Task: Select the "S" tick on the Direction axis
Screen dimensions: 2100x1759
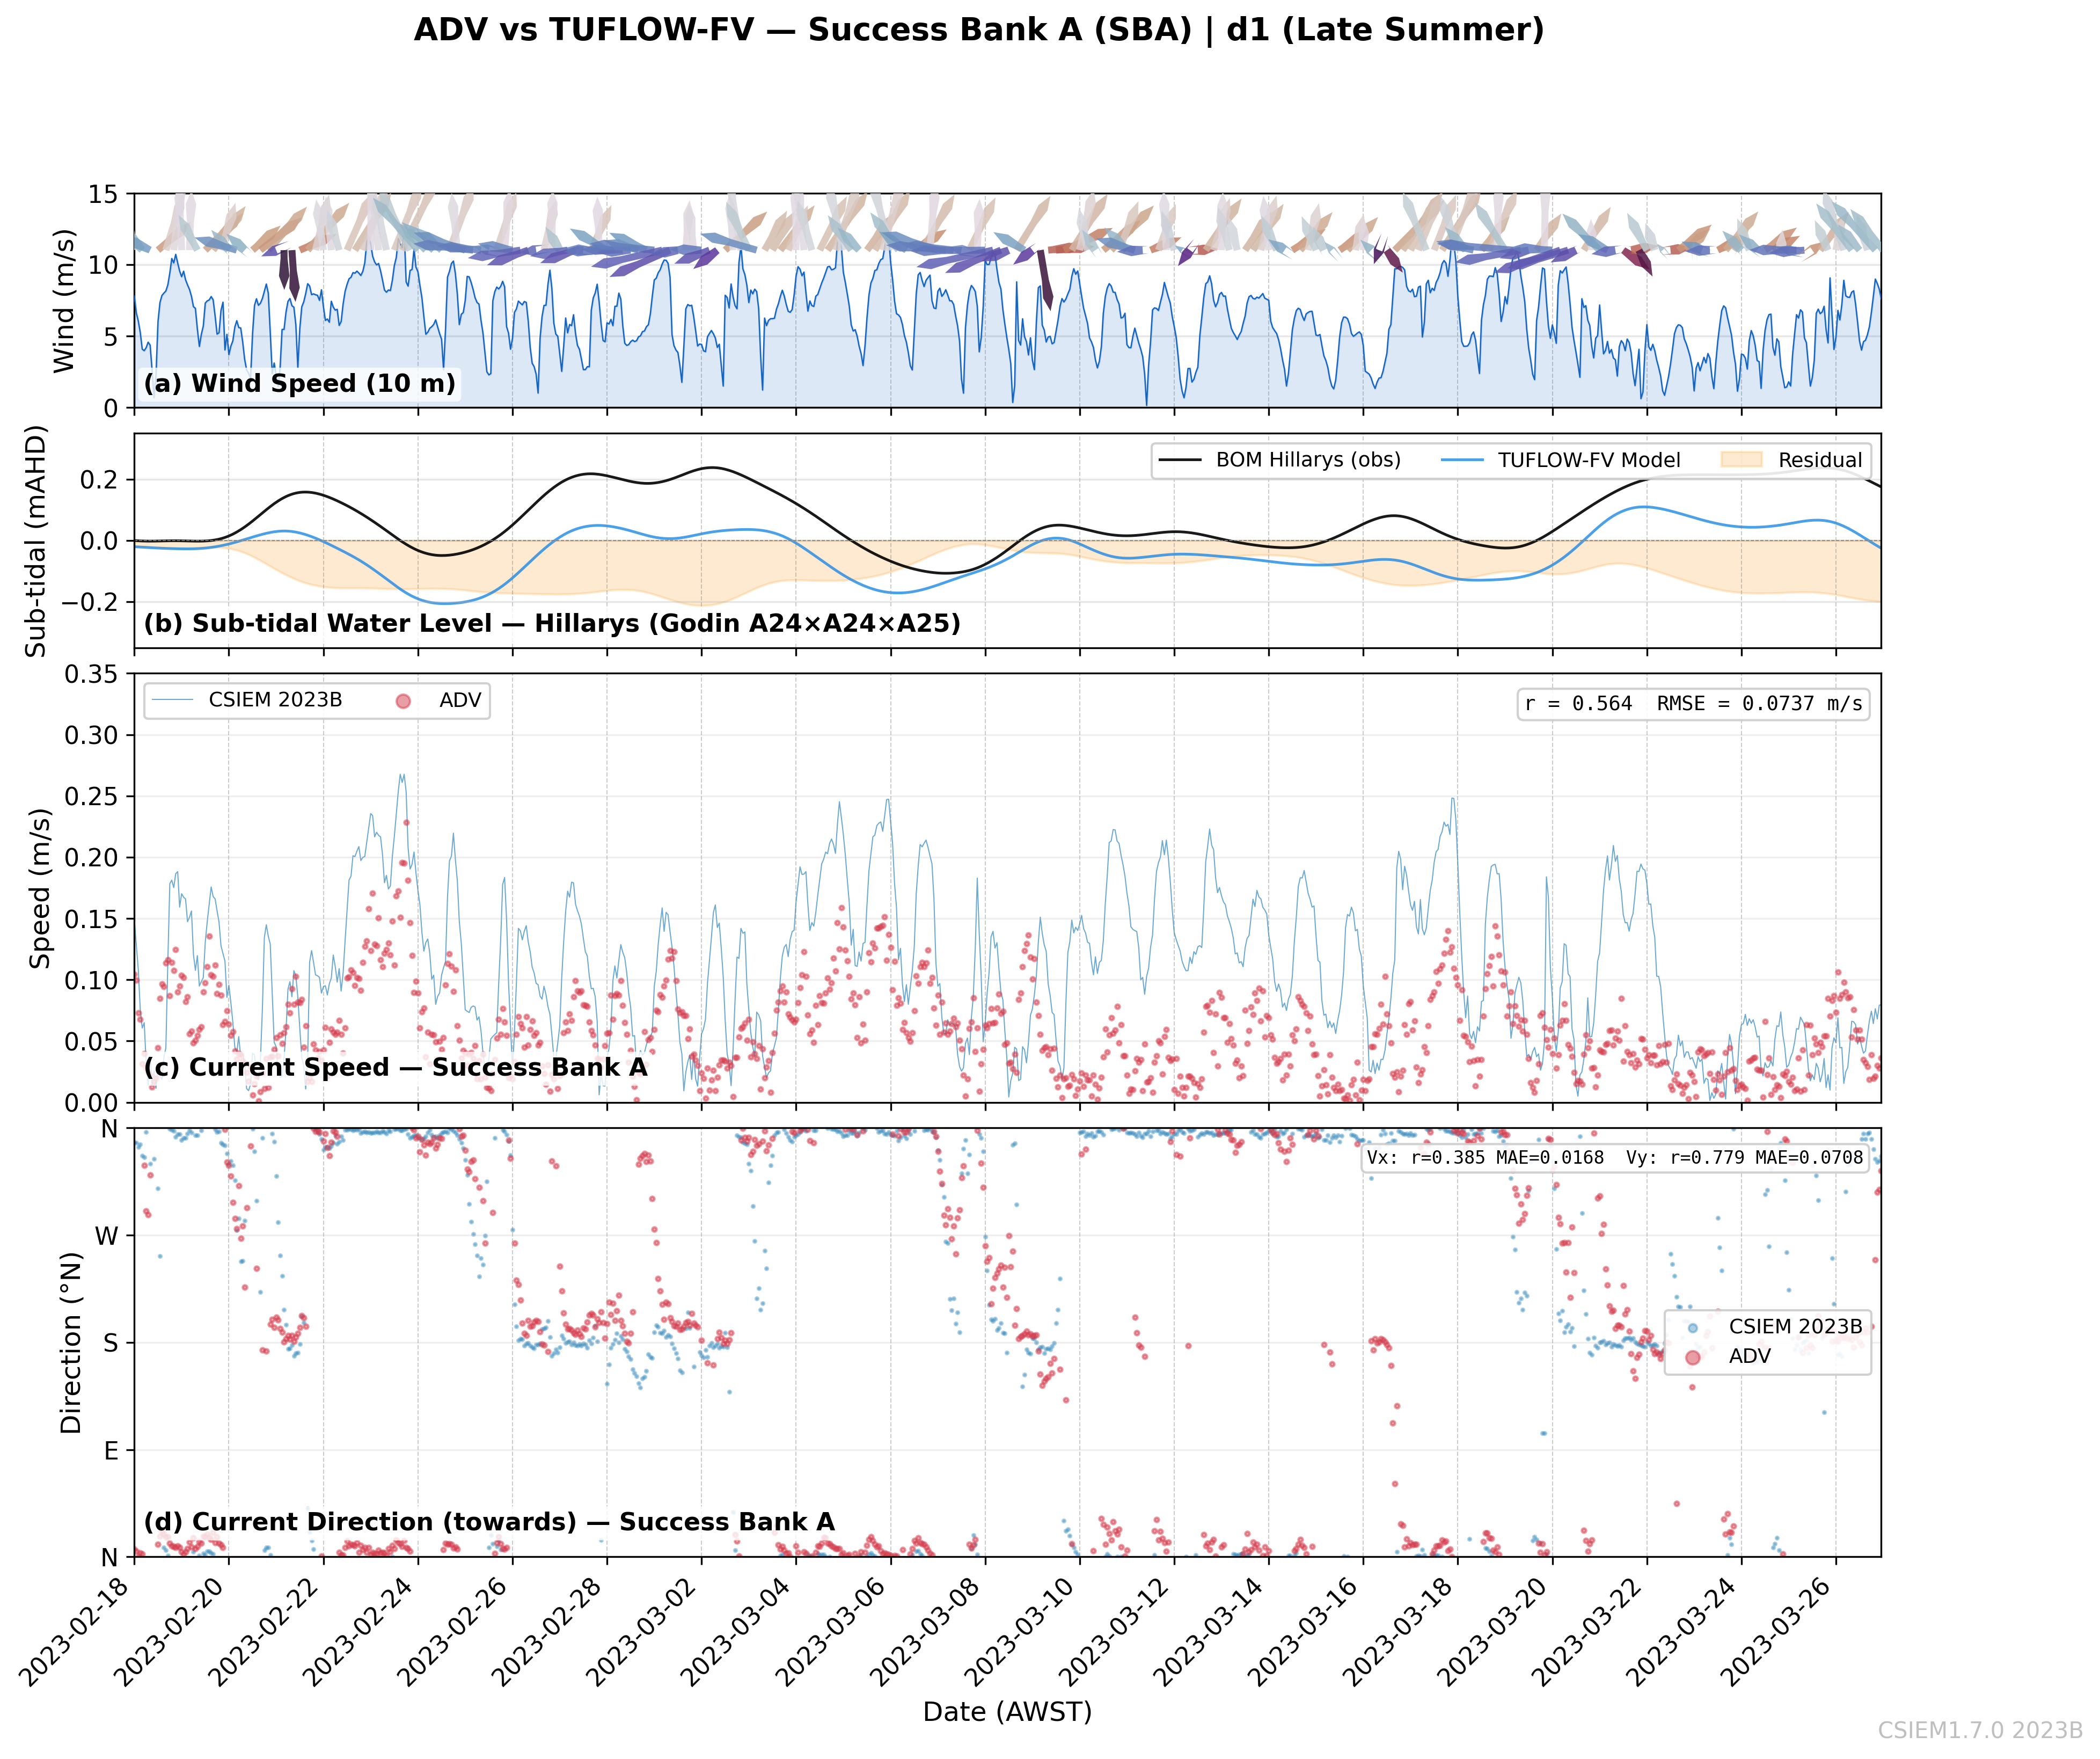Action: pyautogui.click(x=111, y=1343)
